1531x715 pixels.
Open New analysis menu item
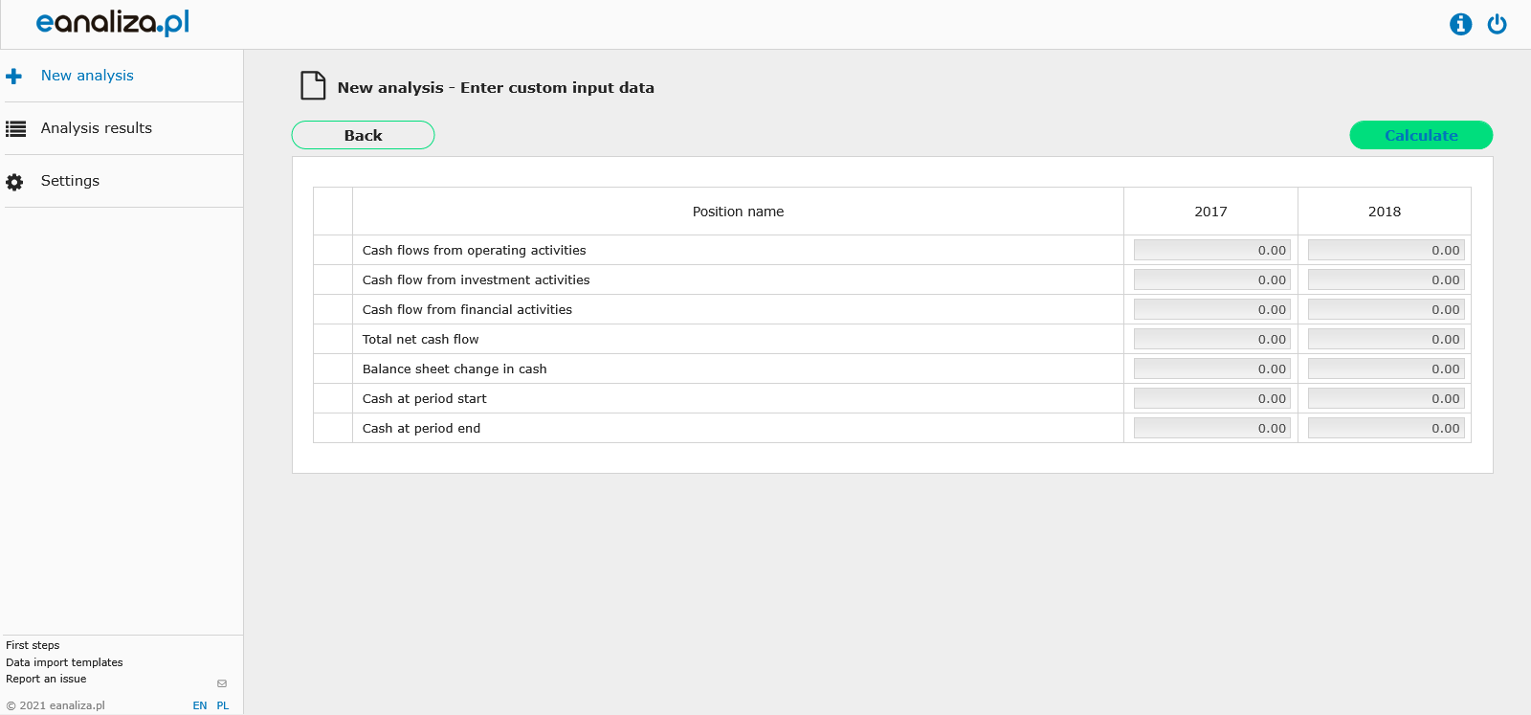click(87, 76)
